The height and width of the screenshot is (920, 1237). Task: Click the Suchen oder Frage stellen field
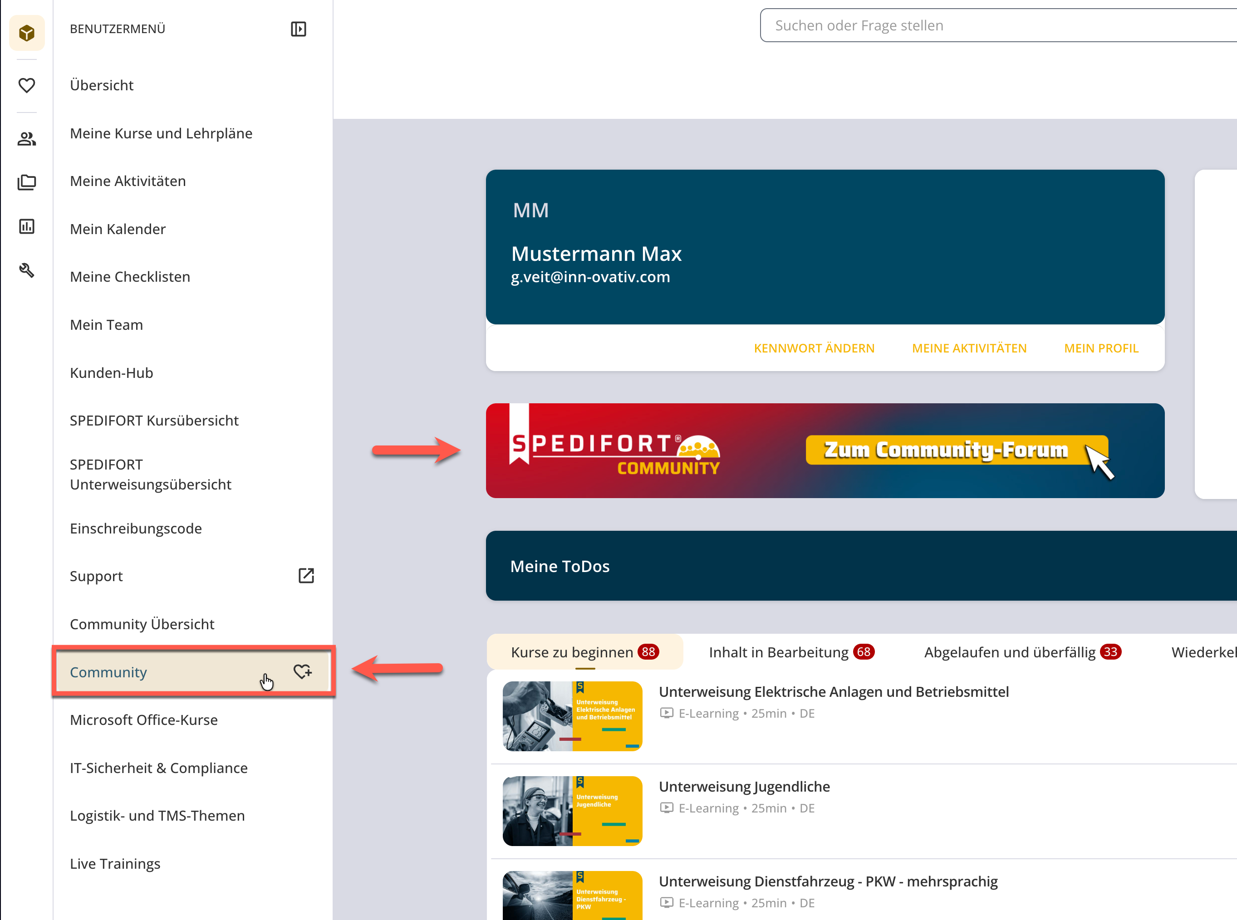coord(998,25)
